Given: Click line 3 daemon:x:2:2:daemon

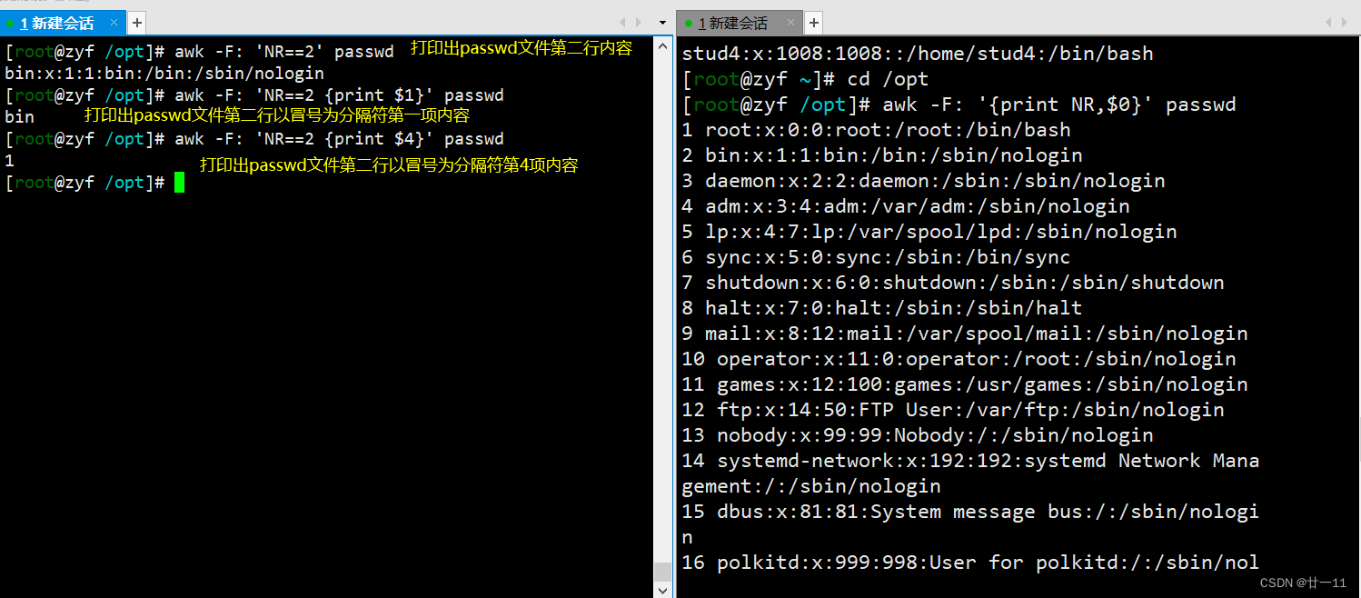Looking at the screenshot, I should (923, 181).
